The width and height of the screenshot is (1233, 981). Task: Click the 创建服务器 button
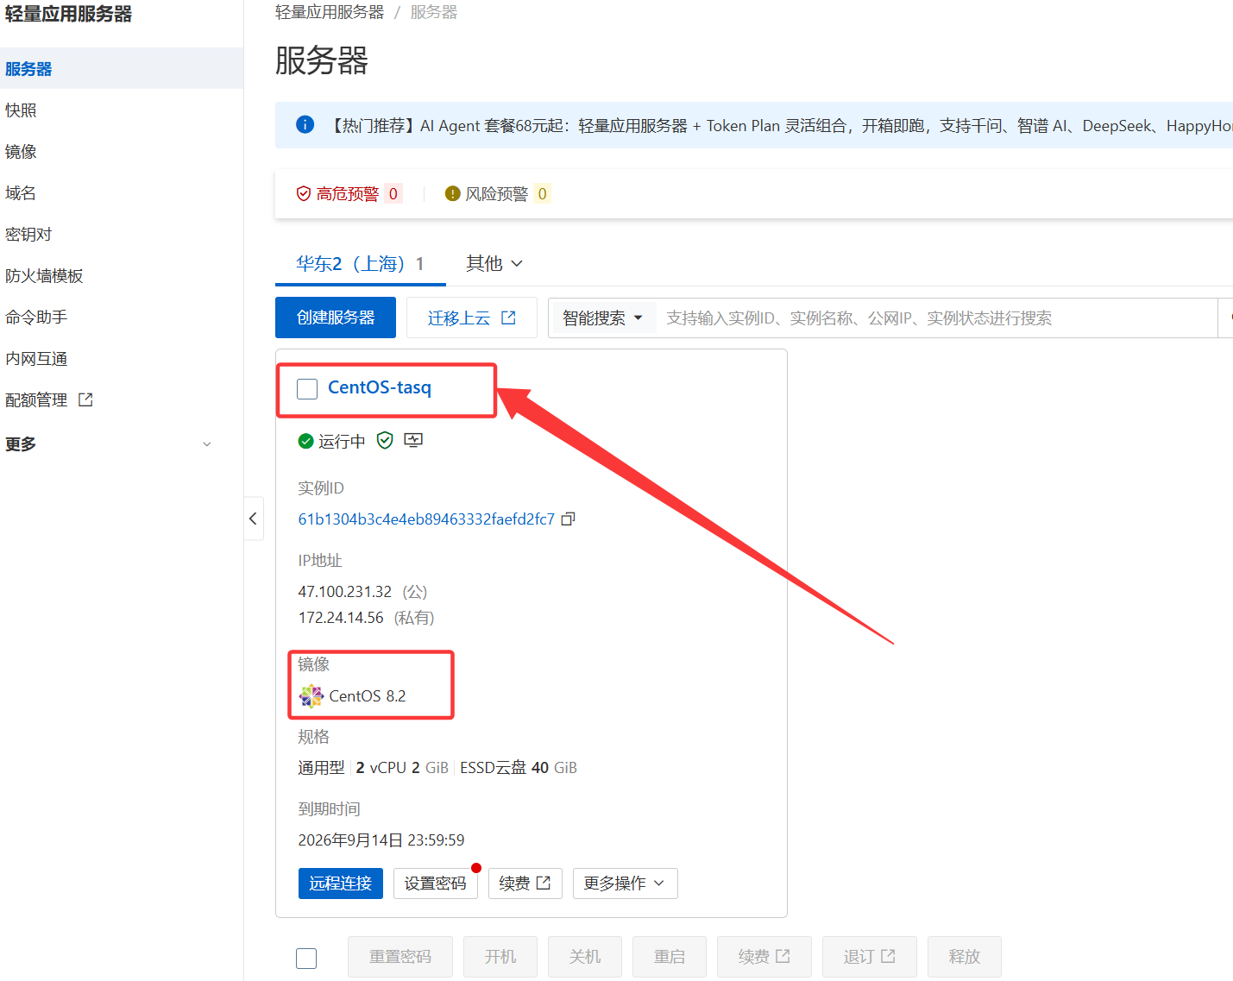[336, 318]
